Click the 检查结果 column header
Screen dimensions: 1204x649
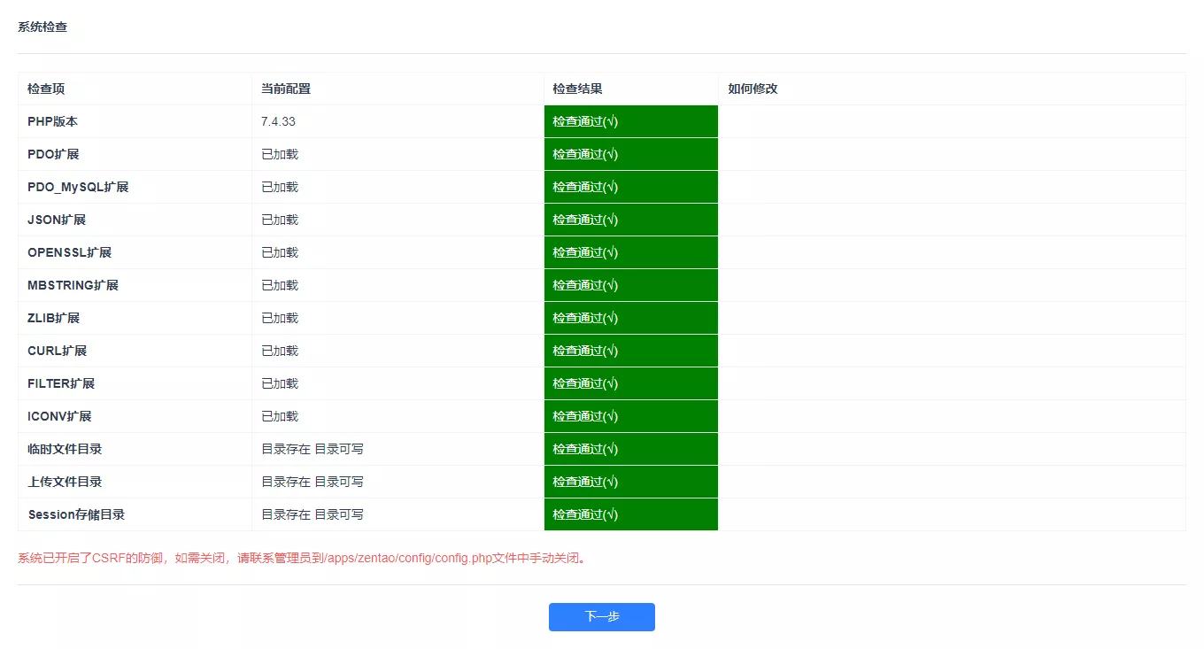[x=578, y=89]
